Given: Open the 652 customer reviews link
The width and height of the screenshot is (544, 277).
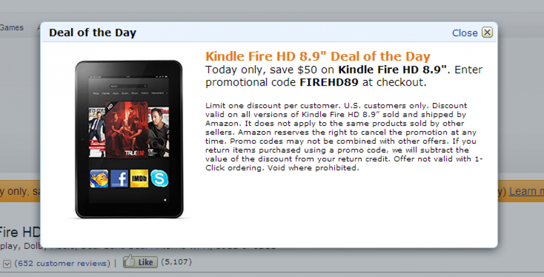Looking at the screenshot, I should point(62,263).
